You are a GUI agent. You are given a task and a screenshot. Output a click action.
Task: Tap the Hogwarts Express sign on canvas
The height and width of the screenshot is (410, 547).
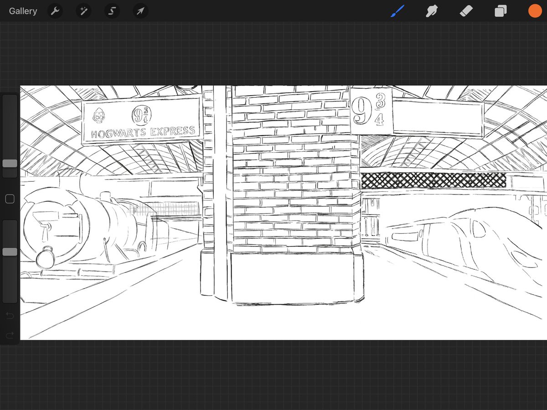tap(142, 121)
